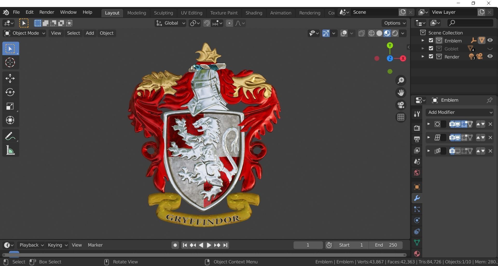This screenshot has height=266, width=498.
Task: Expand the Render collection tree
Action: click(423, 57)
